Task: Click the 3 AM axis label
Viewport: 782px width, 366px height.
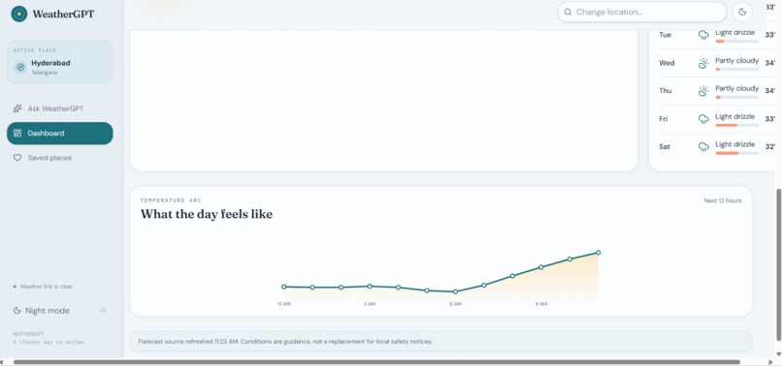Action: coord(370,304)
